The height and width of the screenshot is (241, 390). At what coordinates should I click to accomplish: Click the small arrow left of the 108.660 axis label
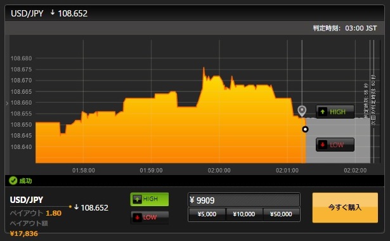click(7, 103)
